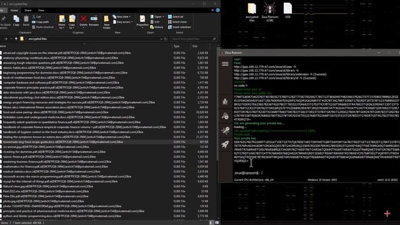Expand the Move to dropdown
Image resolution: width=400 pixels, height=225 pixels.
pyautogui.click(x=62, y=27)
